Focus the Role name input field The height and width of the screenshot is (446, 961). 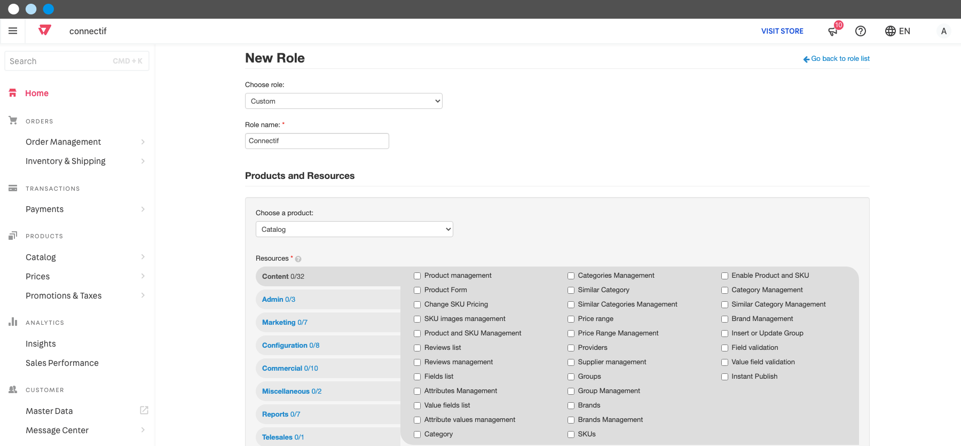(317, 141)
